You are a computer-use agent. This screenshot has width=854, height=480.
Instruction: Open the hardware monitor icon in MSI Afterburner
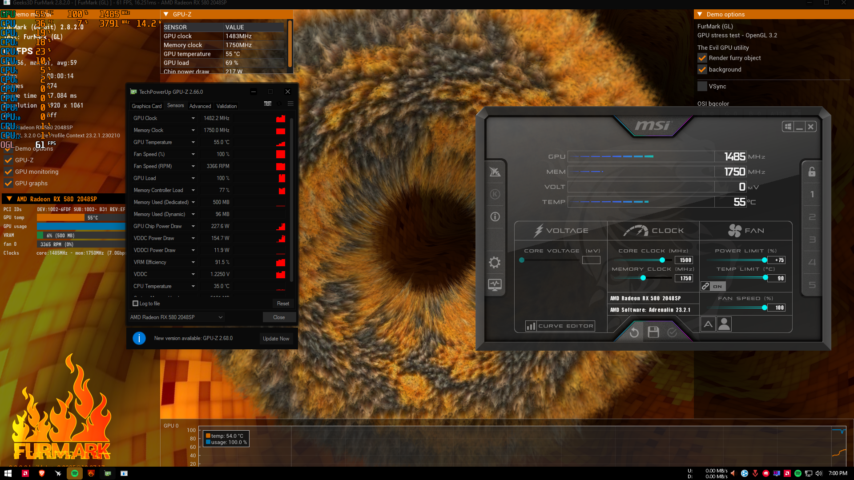coord(495,284)
